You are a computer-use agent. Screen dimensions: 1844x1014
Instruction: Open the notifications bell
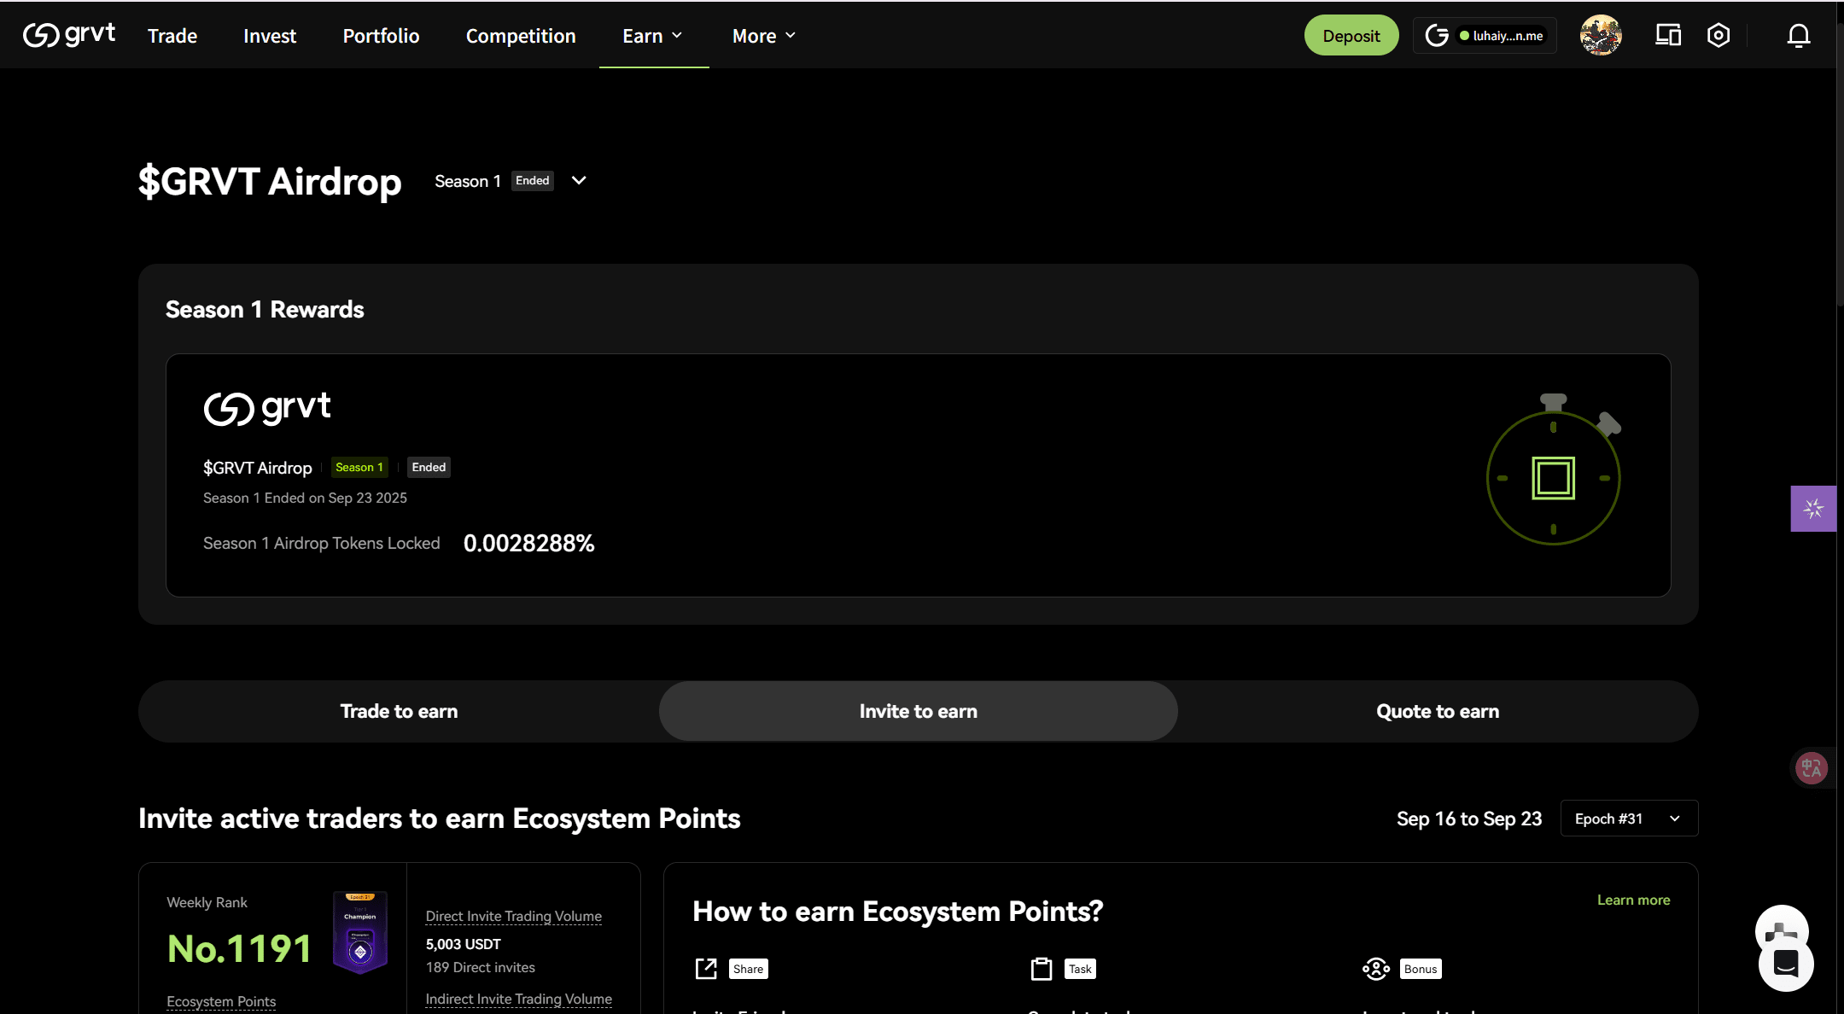(1798, 36)
